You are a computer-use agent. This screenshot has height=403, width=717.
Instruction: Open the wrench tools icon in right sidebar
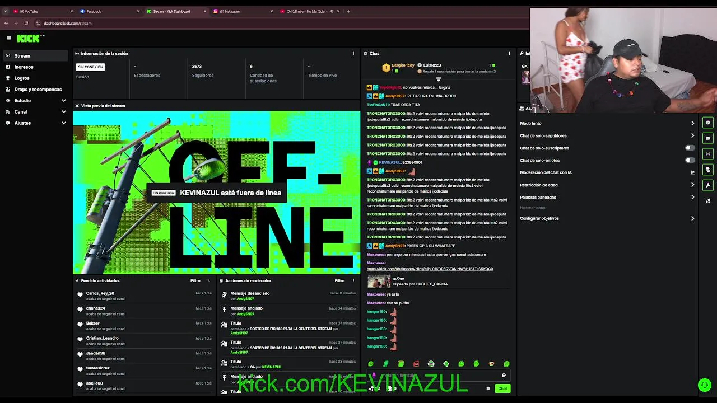(708, 185)
